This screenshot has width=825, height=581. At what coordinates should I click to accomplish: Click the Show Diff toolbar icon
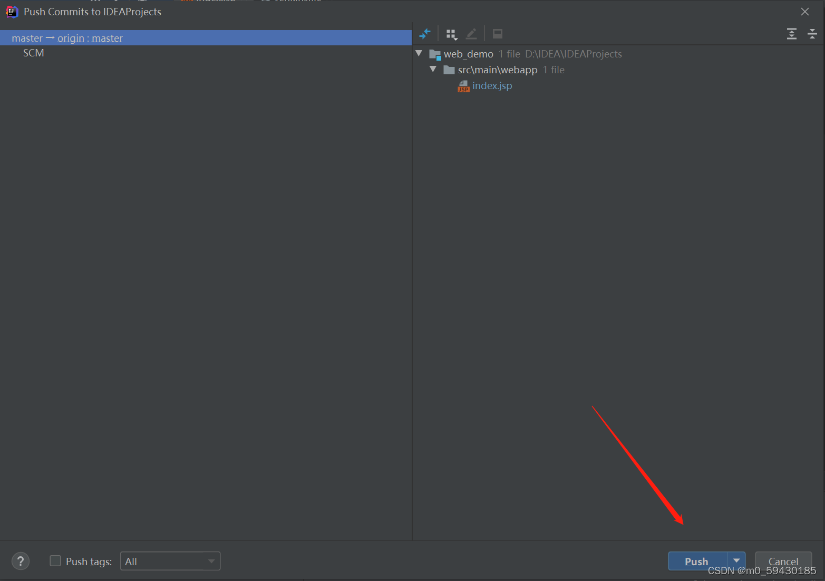click(x=425, y=34)
